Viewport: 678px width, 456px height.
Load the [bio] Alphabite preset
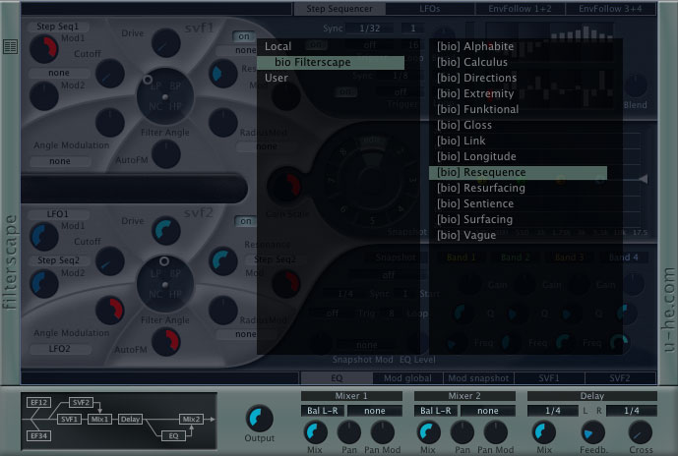click(x=518, y=46)
